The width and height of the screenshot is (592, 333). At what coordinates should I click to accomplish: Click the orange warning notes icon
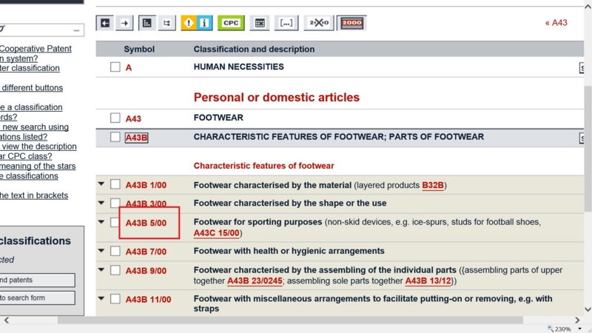pyautogui.click(x=189, y=23)
